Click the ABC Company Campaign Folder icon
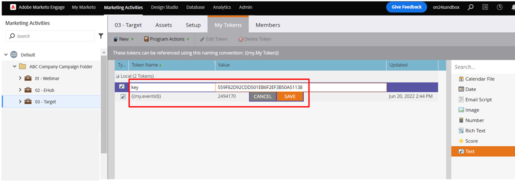The image size is (515, 181). (22, 67)
